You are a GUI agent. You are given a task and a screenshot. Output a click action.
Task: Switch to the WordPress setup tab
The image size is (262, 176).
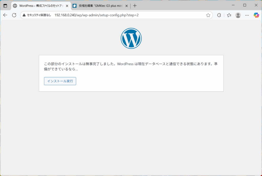(x=40, y=6)
